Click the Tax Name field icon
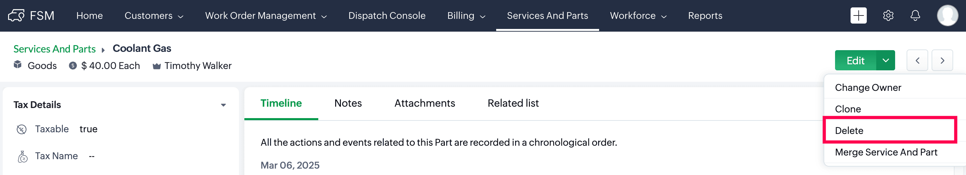The height and width of the screenshot is (175, 966). (x=23, y=157)
